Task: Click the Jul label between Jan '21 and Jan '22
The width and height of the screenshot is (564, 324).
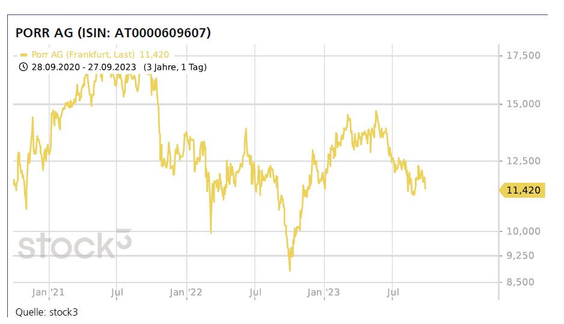Action: point(117,292)
